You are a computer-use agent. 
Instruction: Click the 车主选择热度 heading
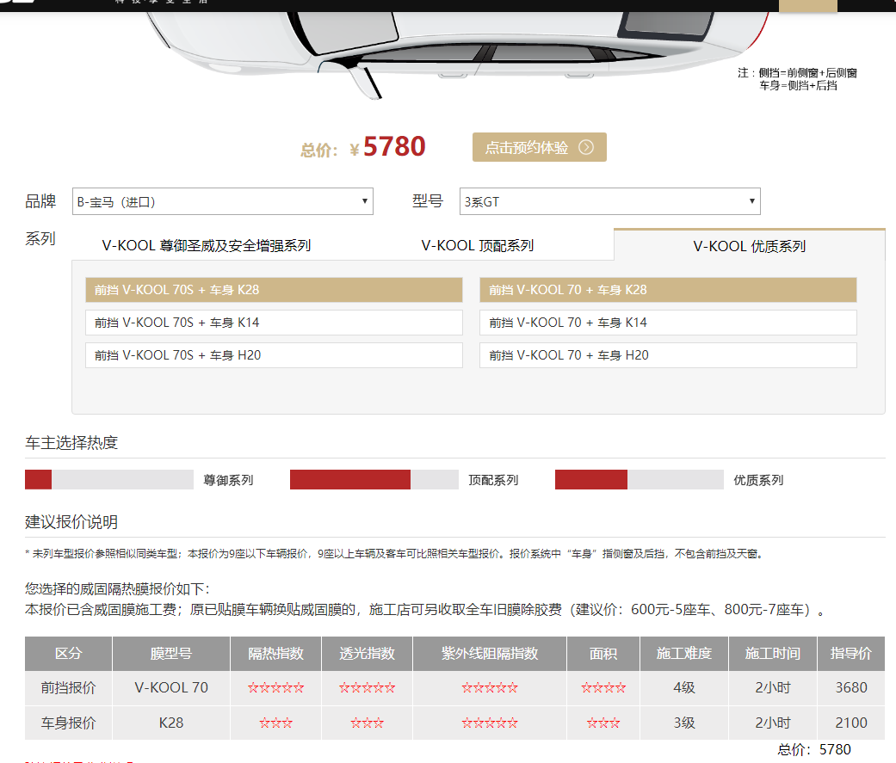point(71,443)
